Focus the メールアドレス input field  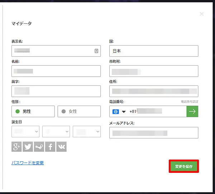(154, 133)
